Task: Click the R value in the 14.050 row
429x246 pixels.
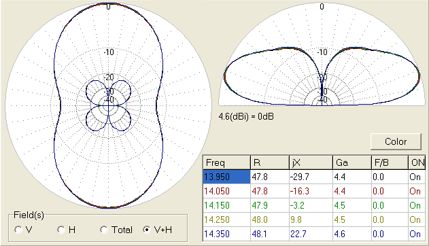Action: 270,191
